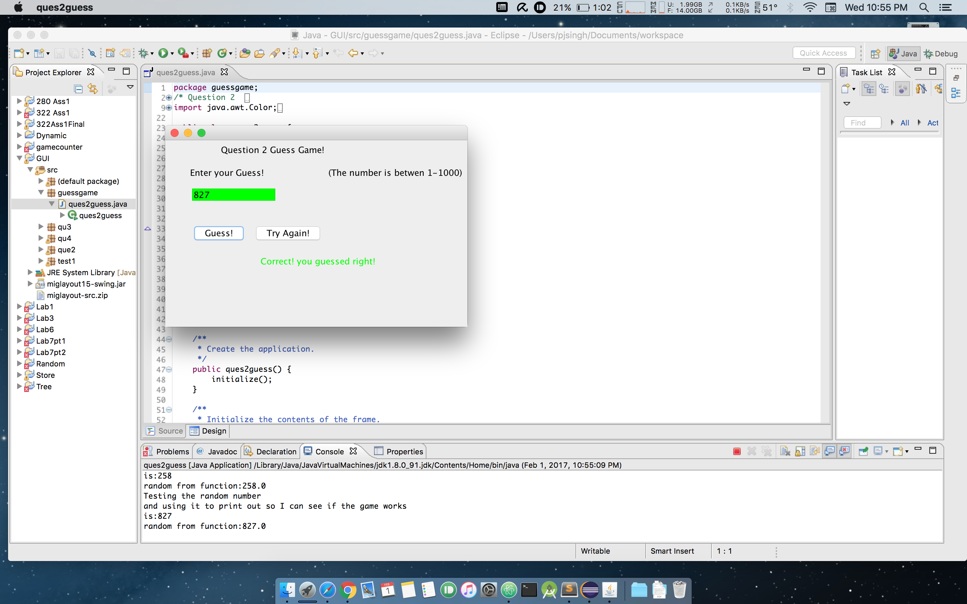The height and width of the screenshot is (604, 967).
Task: Expand the qu3 package
Action: [41, 226]
